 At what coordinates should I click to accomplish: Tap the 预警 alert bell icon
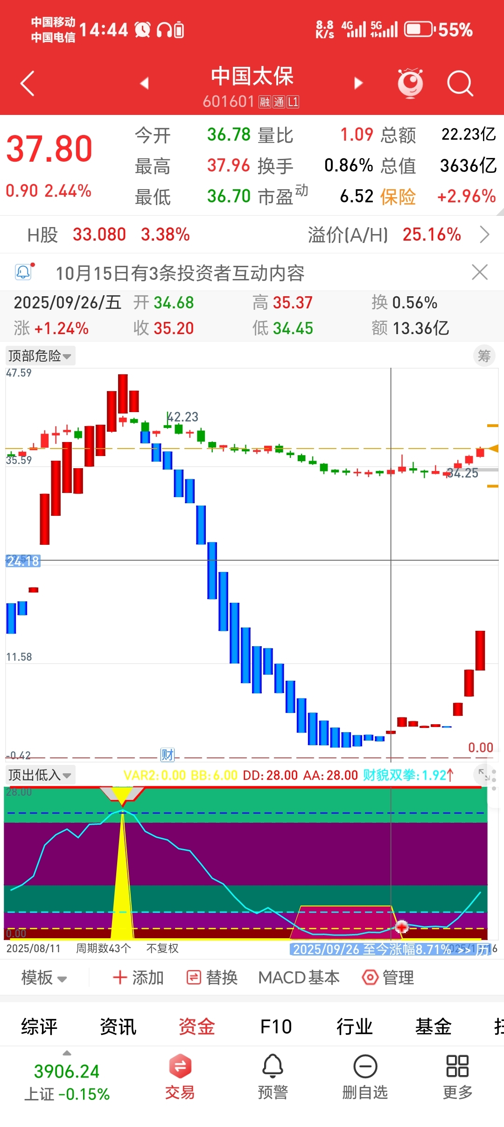[x=273, y=1066]
